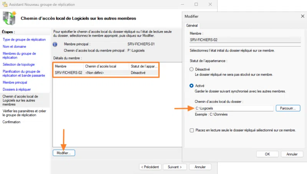Sort by Chemin d'accès local column header

click(x=106, y=67)
